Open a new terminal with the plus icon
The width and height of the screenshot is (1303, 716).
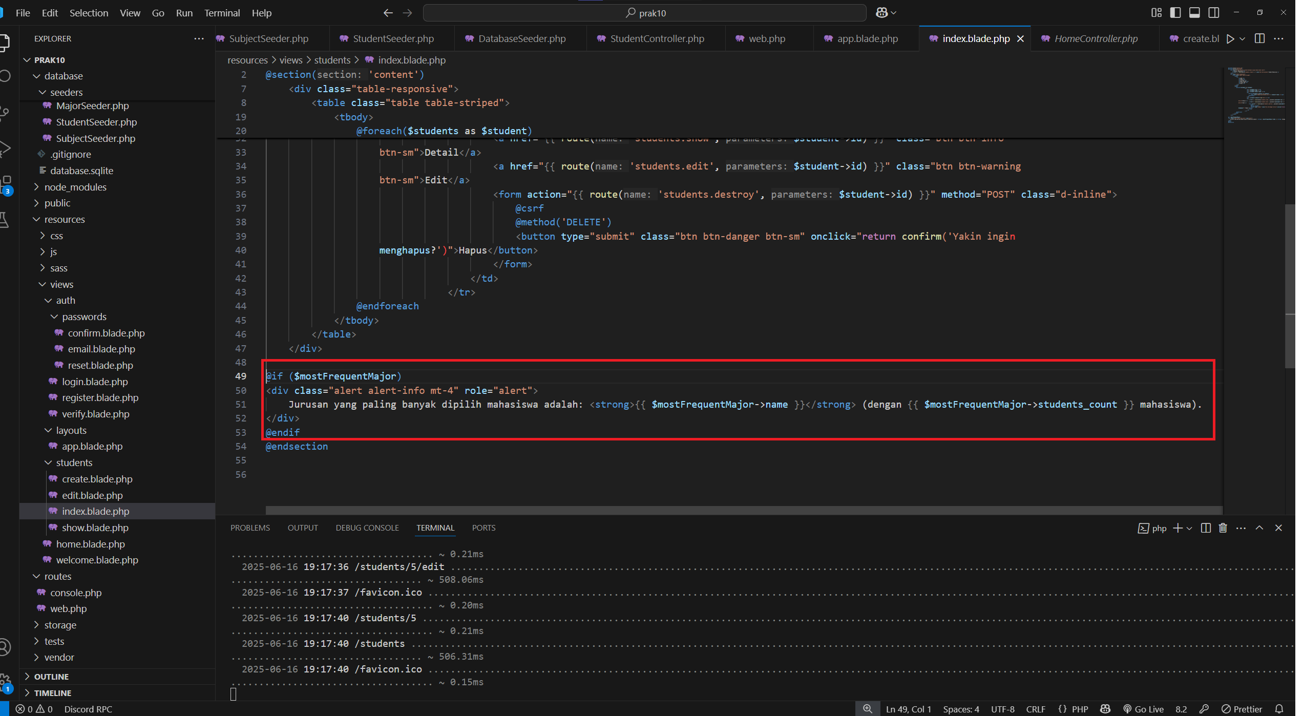tap(1177, 528)
